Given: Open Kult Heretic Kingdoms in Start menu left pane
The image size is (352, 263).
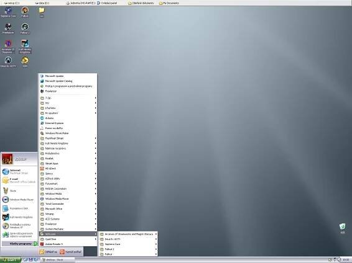Looking at the screenshot, I should pyautogui.click(x=19, y=217).
